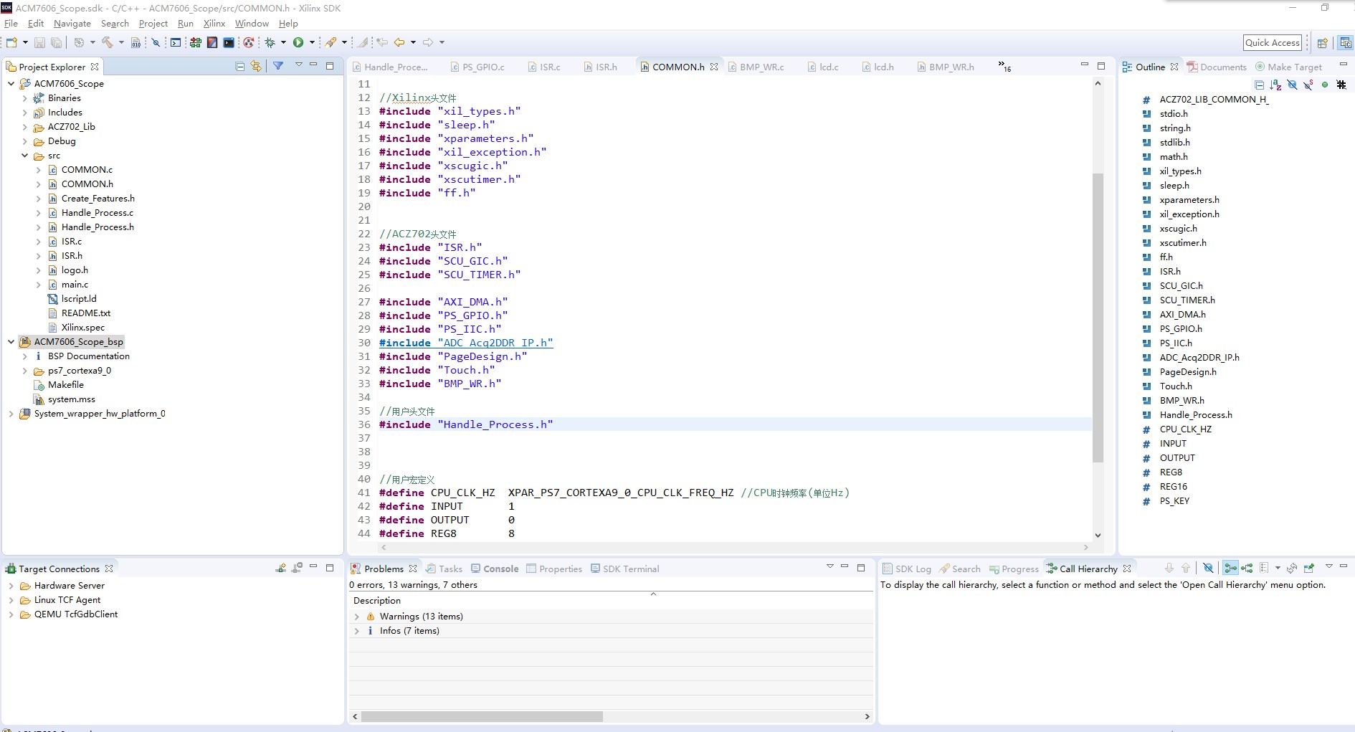This screenshot has height=732, width=1355.
Task: Expand the Includes tree node
Action: point(25,113)
